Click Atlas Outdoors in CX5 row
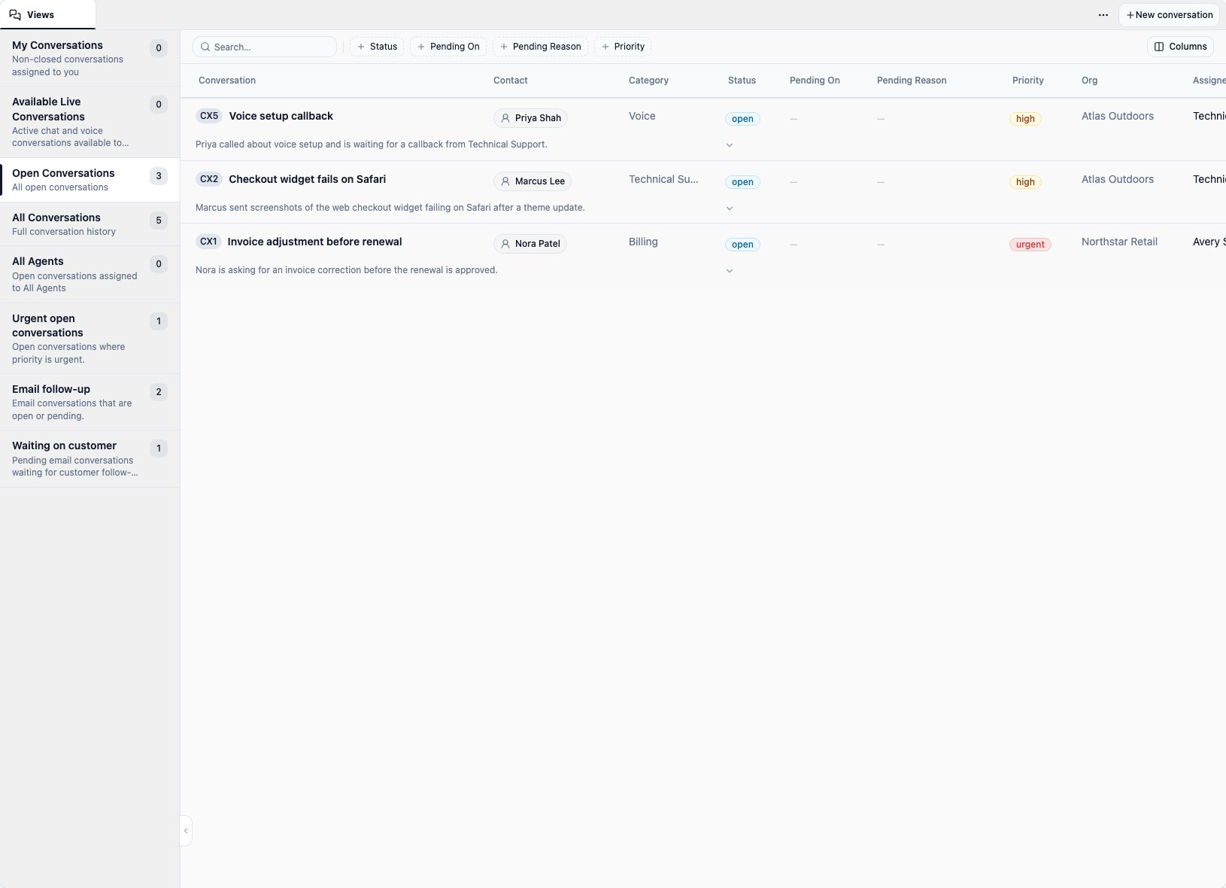This screenshot has width=1226, height=888. click(x=1118, y=116)
